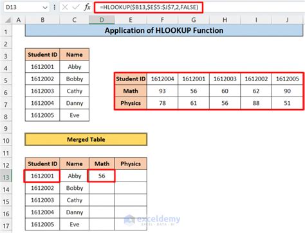The width and height of the screenshot is (305, 233).
Task: Select column A header
Action: click(19, 20)
